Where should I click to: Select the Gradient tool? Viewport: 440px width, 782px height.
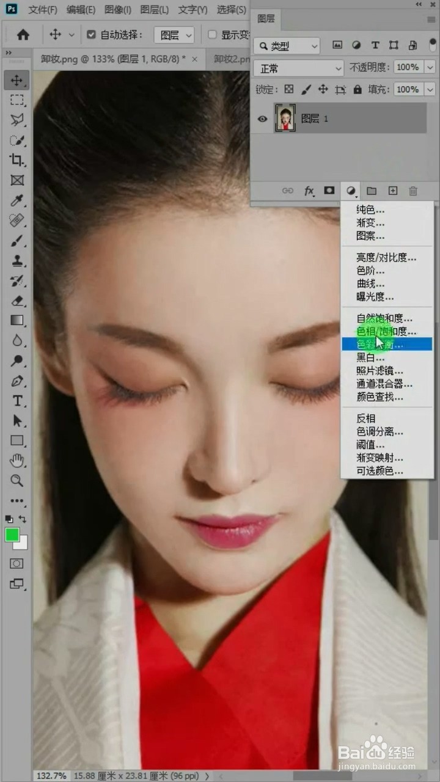(17, 320)
